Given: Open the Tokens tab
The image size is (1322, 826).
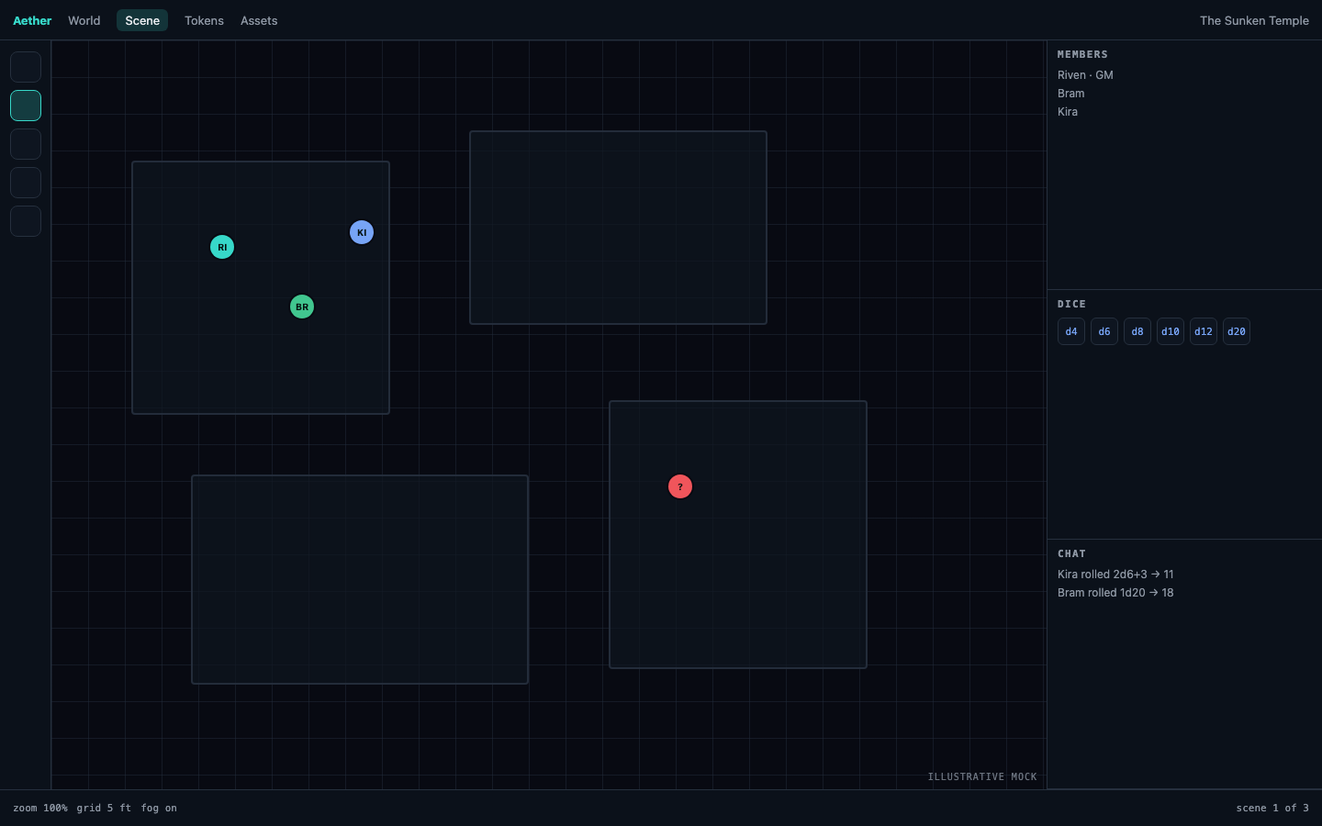Looking at the screenshot, I should tap(204, 20).
